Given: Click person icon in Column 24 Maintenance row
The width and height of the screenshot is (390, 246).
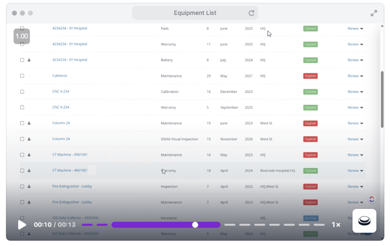Looking at the screenshot, I should click(x=29, y=123).
